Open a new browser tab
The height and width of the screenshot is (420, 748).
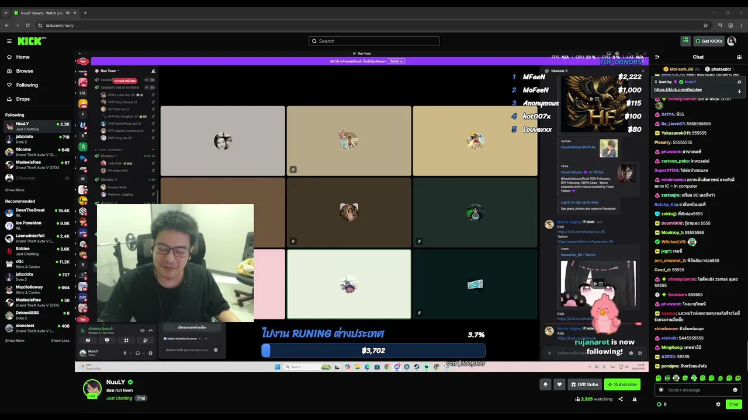click(x=85, y=13)
